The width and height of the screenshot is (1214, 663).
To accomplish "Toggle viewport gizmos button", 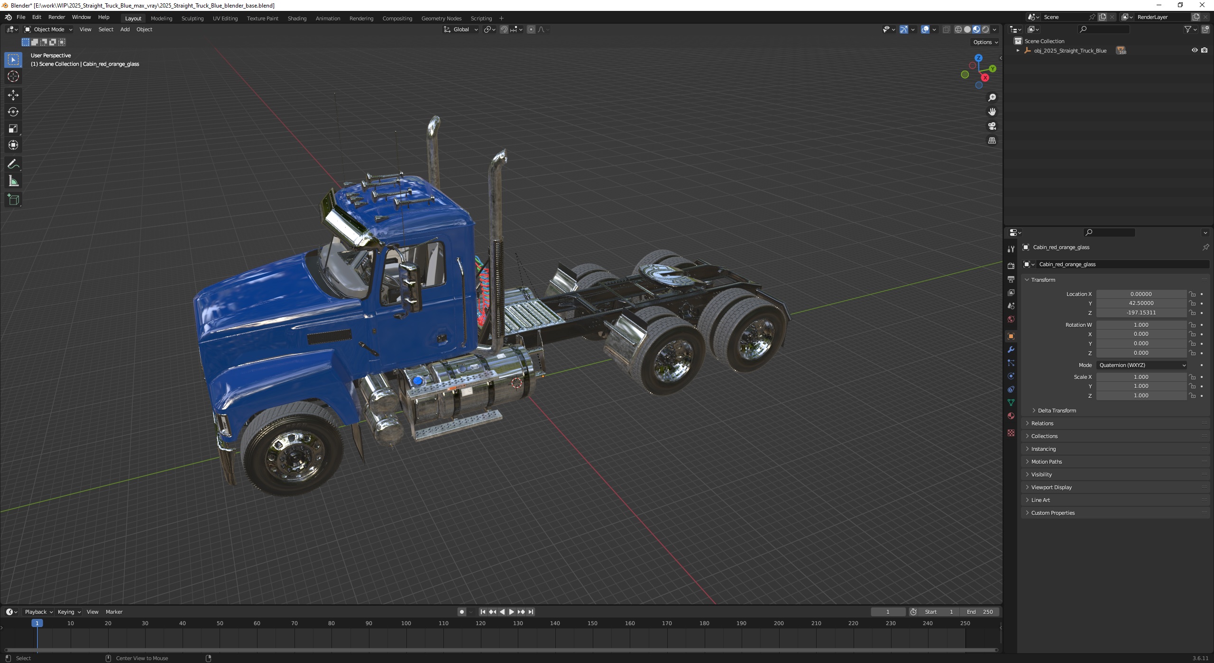I will coord(904,29).
